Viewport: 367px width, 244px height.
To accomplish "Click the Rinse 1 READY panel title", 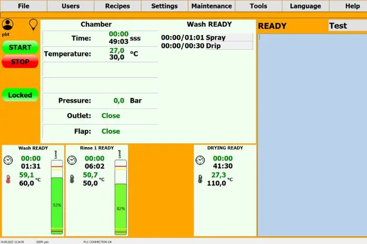I will (x=97, y=148).
